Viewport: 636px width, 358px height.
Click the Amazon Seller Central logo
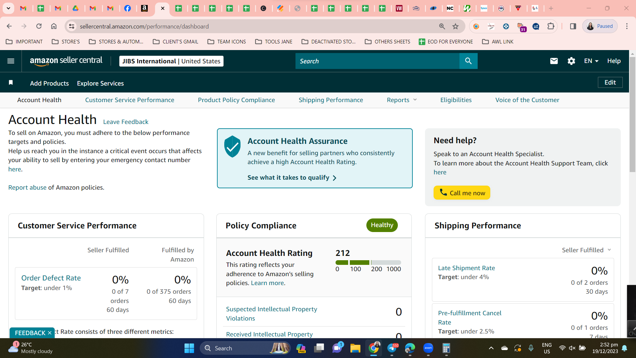[66, 61]
